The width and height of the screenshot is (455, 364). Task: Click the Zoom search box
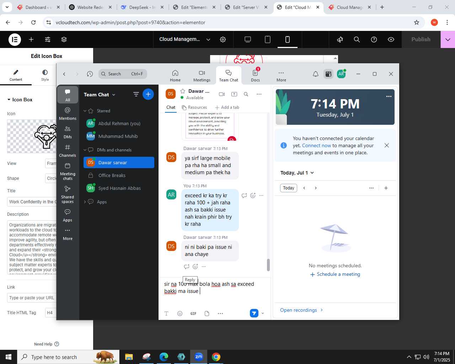point(123,74)
